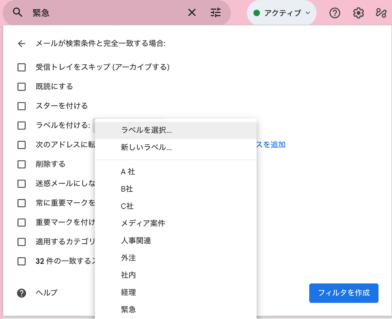Check the 削除する option
This screenshot has height=319, width=392.
(x=21, y=164)
